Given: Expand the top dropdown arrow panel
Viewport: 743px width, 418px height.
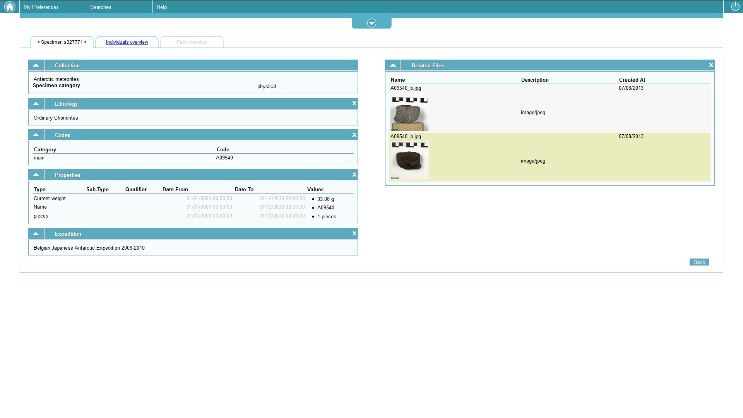Looking at the screenshot, I should tap(371, 23).
